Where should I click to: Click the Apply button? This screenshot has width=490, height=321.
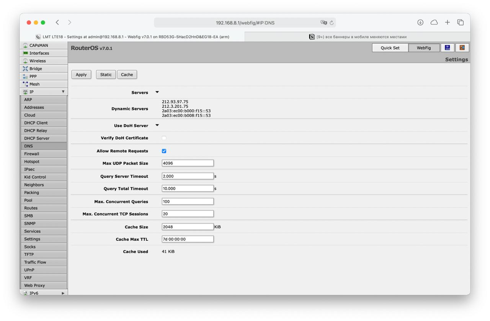[x=81, y=75]
